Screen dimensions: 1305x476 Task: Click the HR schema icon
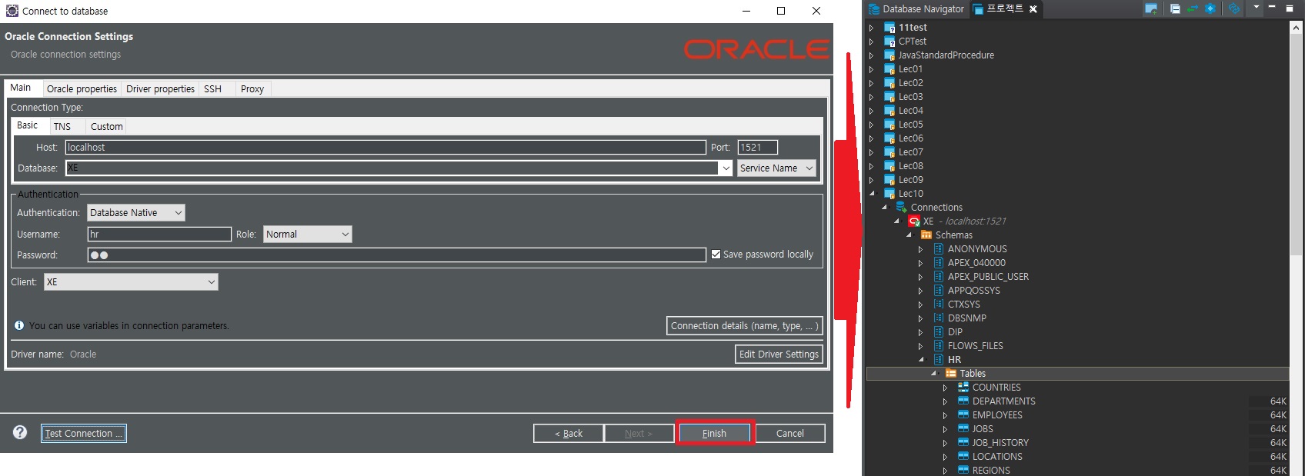click(x=939, y=359)
